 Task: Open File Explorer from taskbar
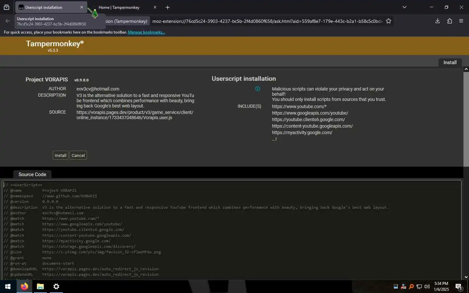(x=40, y=286)
